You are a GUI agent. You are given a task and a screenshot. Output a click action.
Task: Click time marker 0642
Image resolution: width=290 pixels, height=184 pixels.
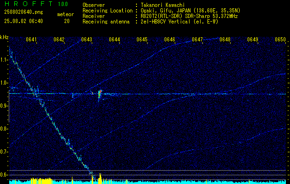click(x=59, y=40)
